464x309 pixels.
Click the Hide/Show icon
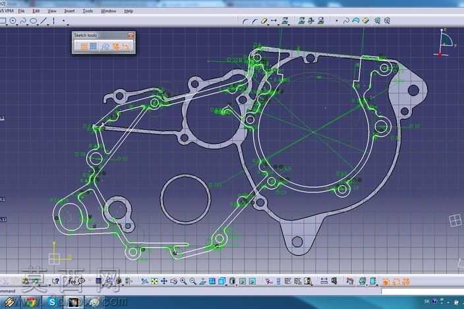[x=243, y=281]
